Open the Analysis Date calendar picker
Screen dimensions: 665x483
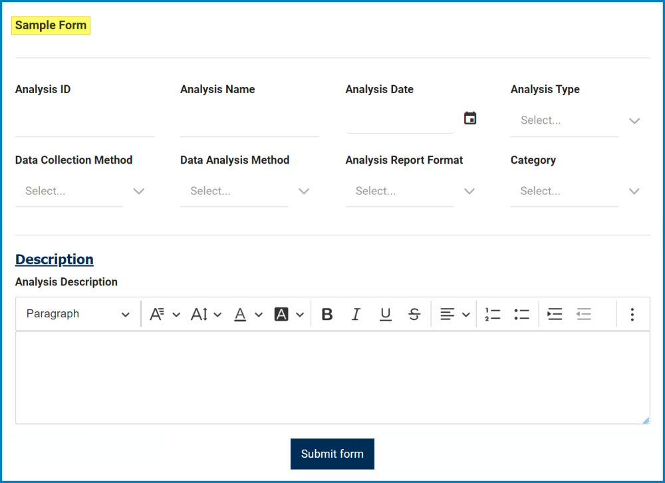click(470, 118)
